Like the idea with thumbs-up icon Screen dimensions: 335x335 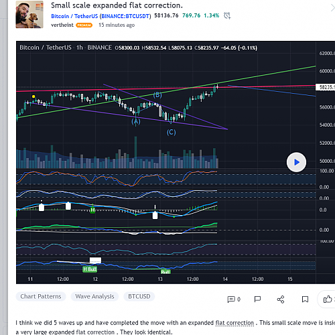tap(328, 299)
